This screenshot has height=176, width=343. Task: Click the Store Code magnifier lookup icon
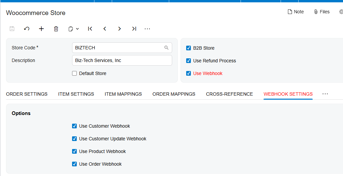point(166,48)
